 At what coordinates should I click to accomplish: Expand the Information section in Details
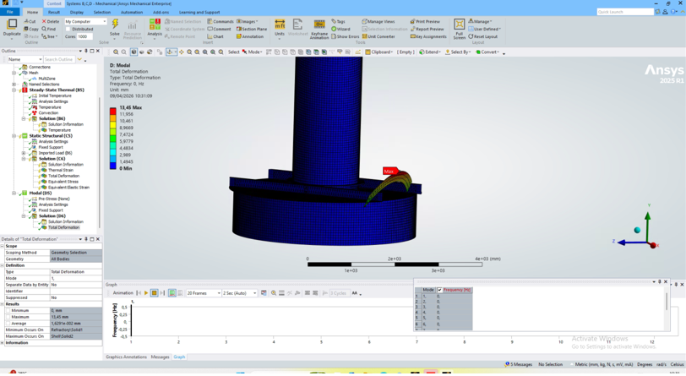coord(3,343)
